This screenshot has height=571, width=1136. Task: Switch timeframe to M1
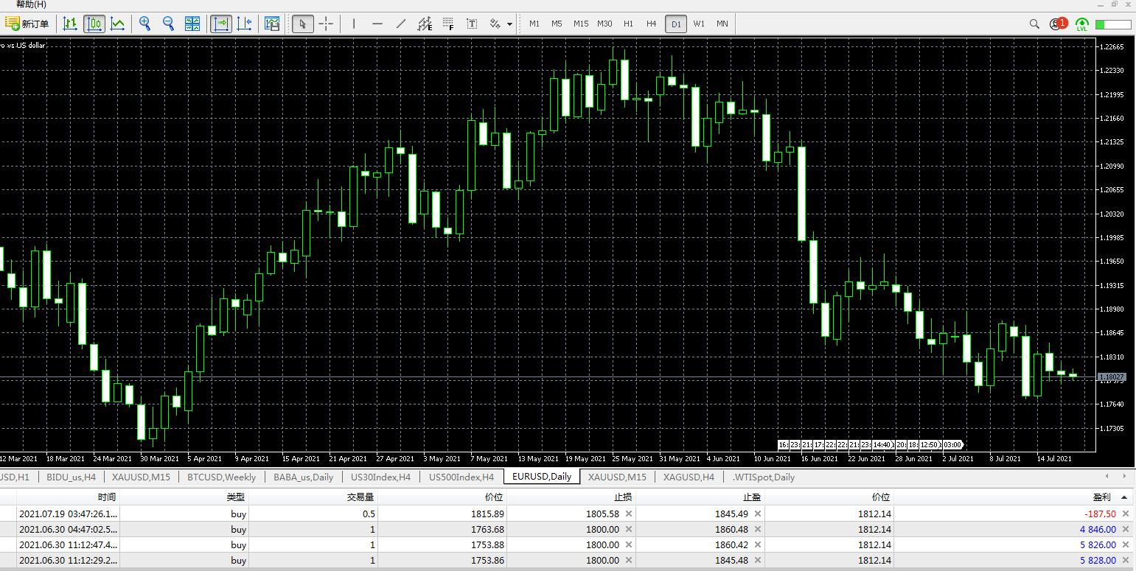pos(534,24)
